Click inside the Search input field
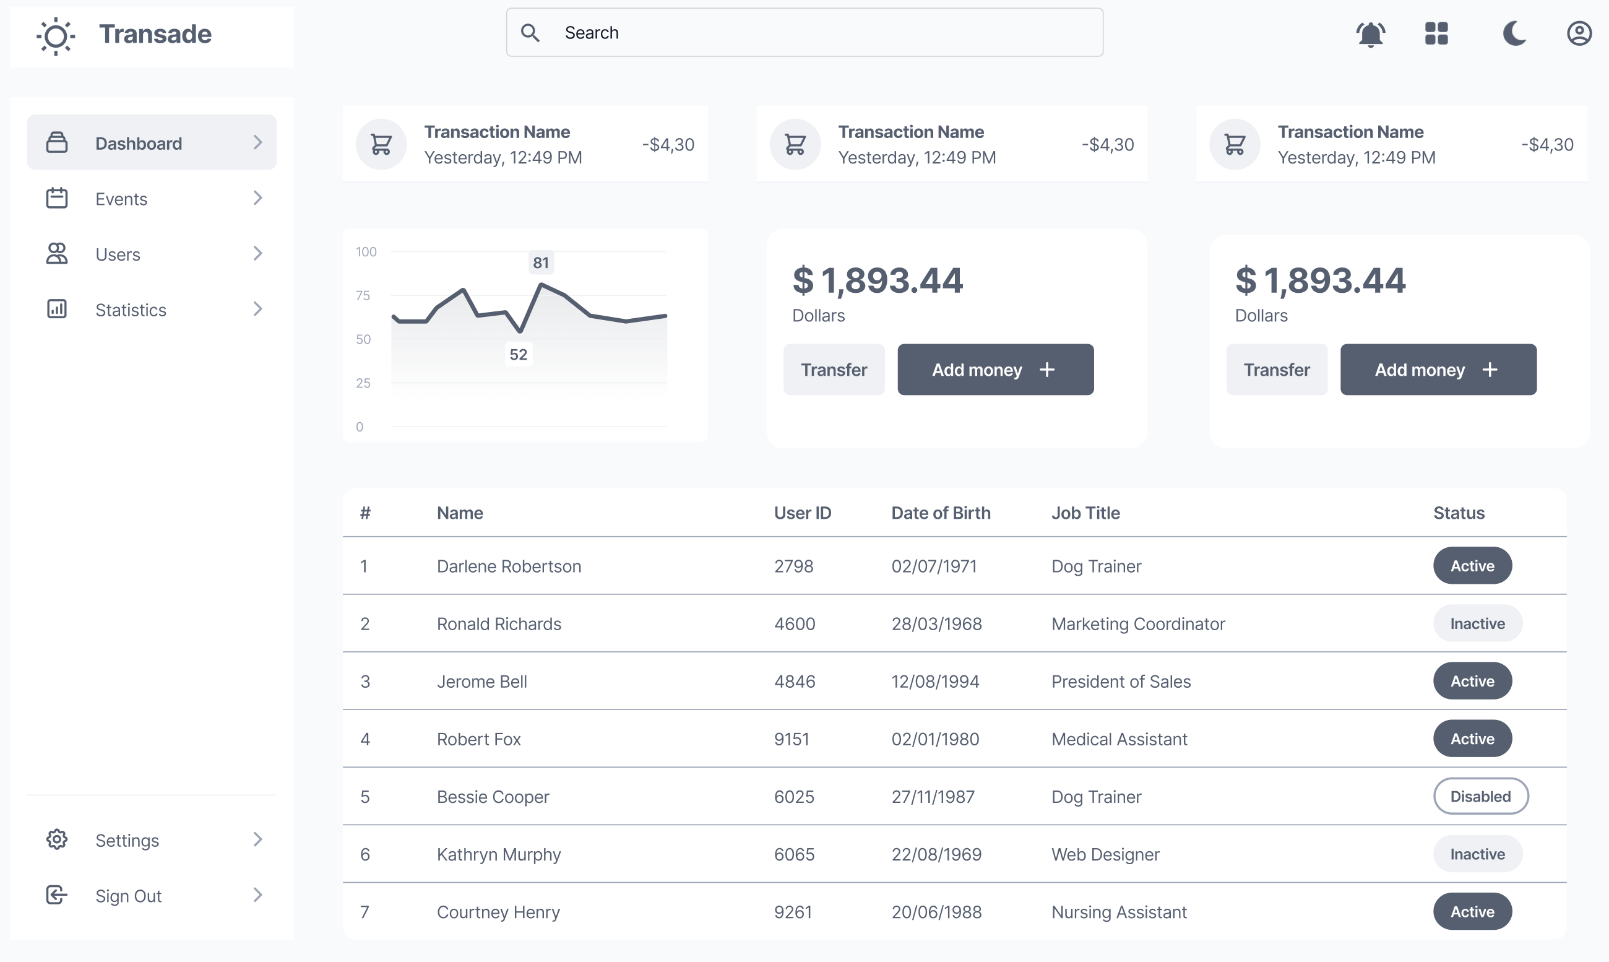This screenshot has width=1609, height=962. pyautogui.click(x=778, y=32)
